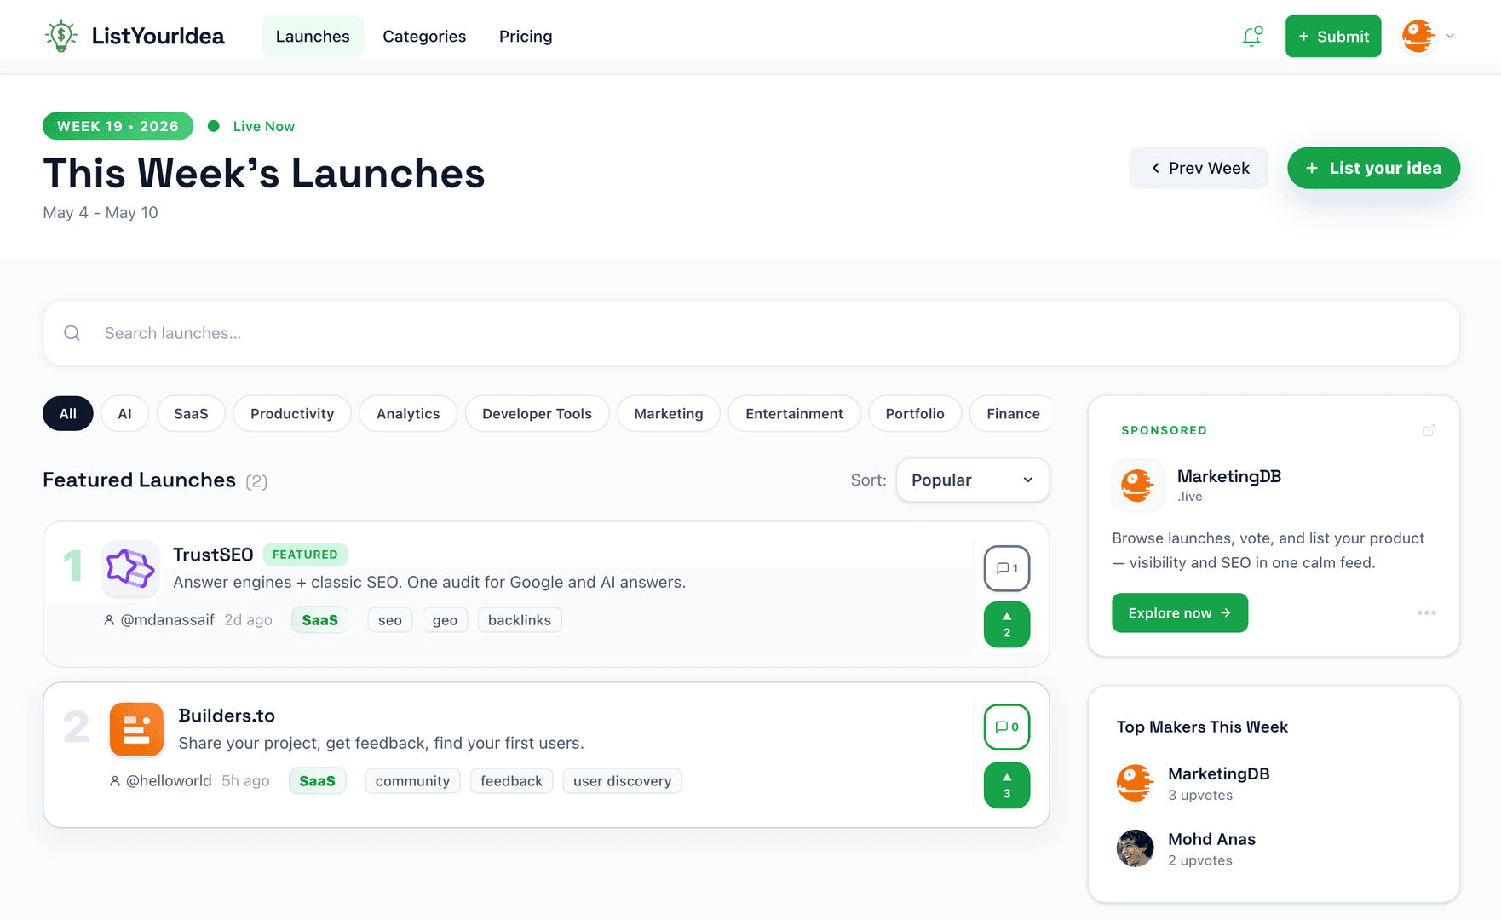1501x920 pixels.
Task: Open the Categories nav tab
Action: click(424, 37)
